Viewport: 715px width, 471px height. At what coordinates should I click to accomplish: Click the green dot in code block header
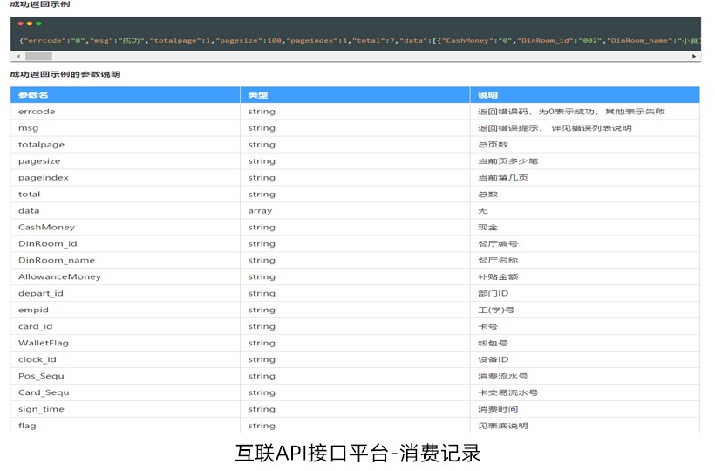(x=38, y=24)
